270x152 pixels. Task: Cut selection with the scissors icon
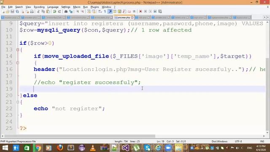pyautogui.click(x=38, y=11)
